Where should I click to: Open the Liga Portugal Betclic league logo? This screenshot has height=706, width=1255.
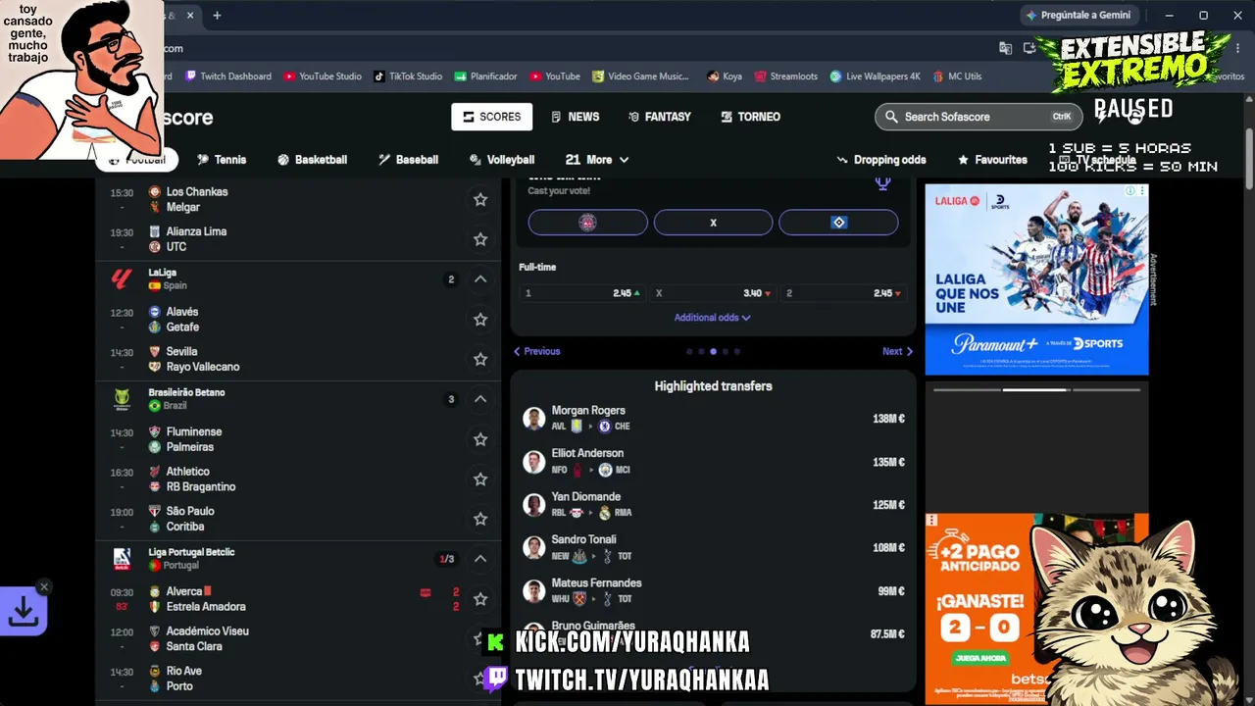[122, 559]
